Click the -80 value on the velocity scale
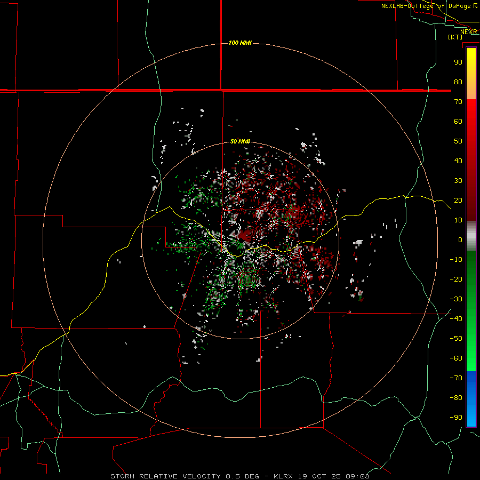The image size is (480, 480). [456, 398]
